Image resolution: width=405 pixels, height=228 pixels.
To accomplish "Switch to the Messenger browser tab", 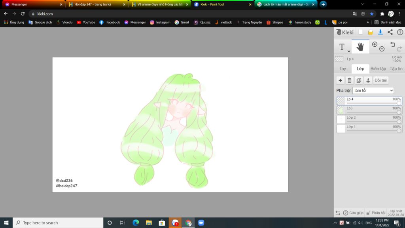I will point(33,4).
